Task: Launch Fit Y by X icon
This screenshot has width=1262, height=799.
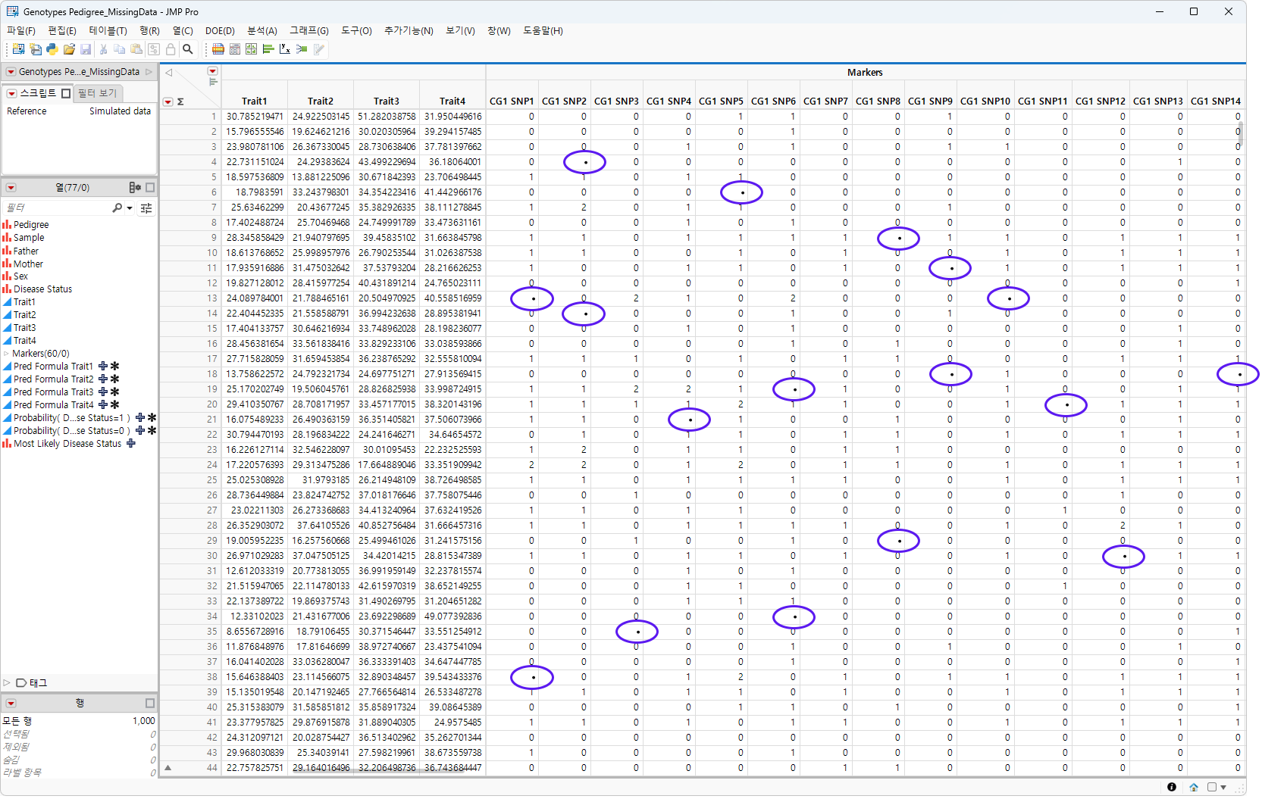Action: pos(285,49)
